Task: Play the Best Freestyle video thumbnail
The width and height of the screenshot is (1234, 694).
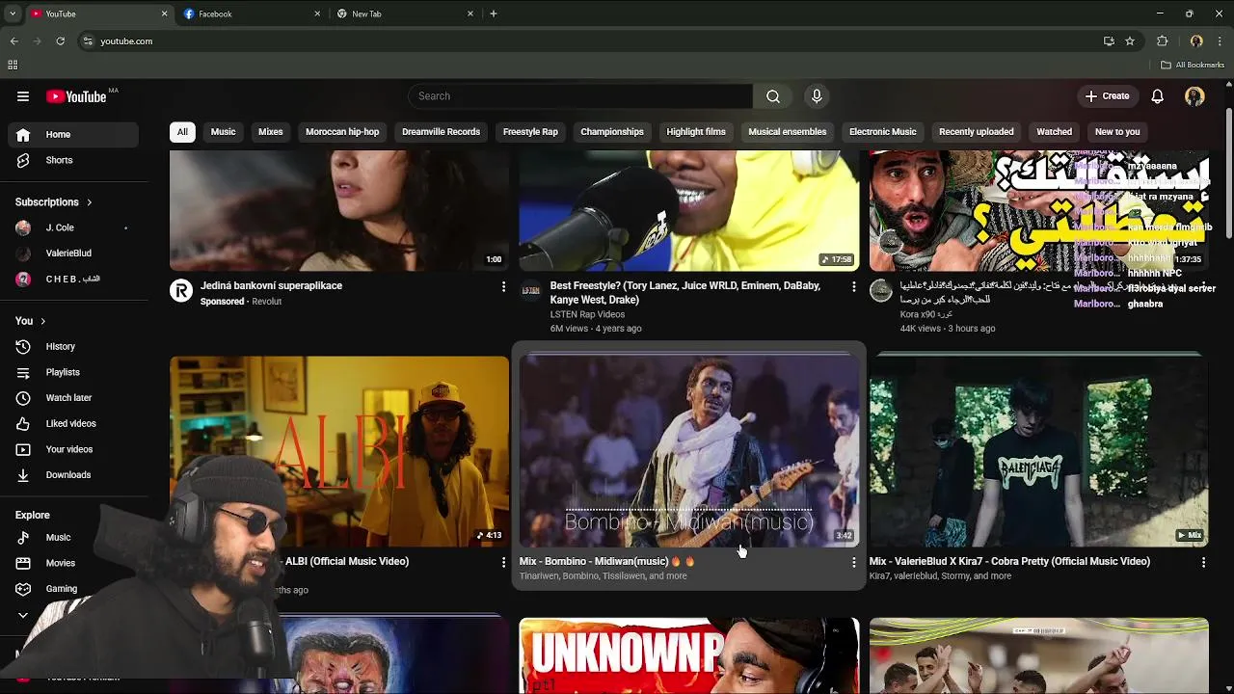Action: coord(689,210)
